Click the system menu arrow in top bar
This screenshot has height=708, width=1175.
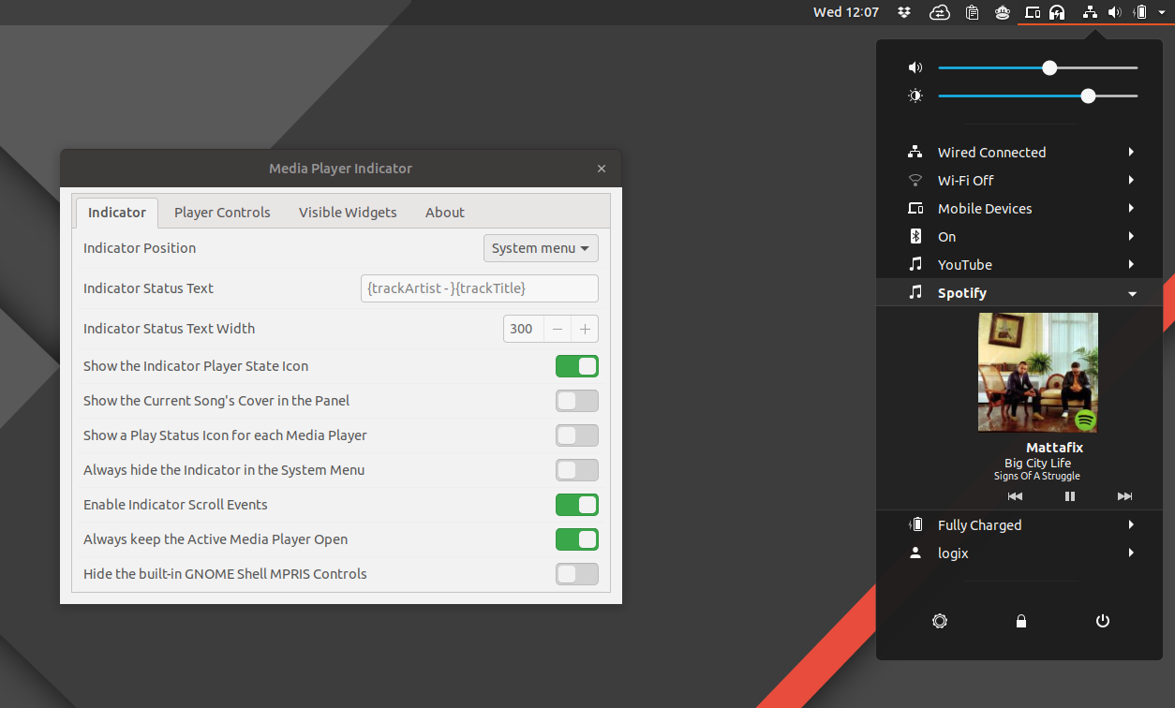pos(1162,12)
